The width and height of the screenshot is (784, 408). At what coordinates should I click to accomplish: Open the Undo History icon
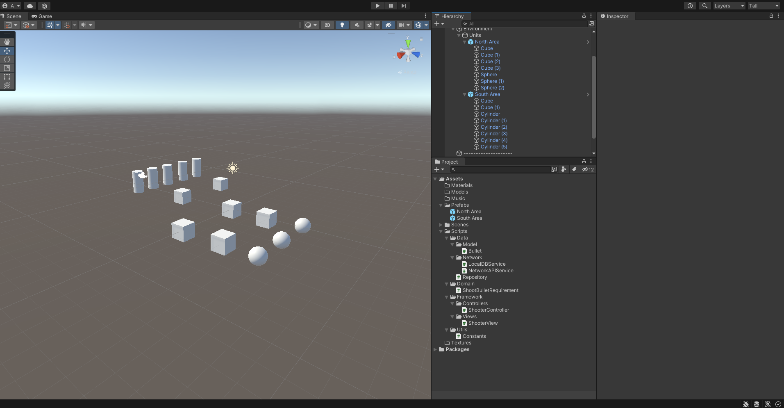click(690, 6)
